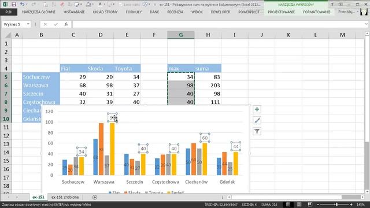The width and height of the screenshot is (370, 208).
Task: Open the PLIK file tab
Action: coord(9,12)
